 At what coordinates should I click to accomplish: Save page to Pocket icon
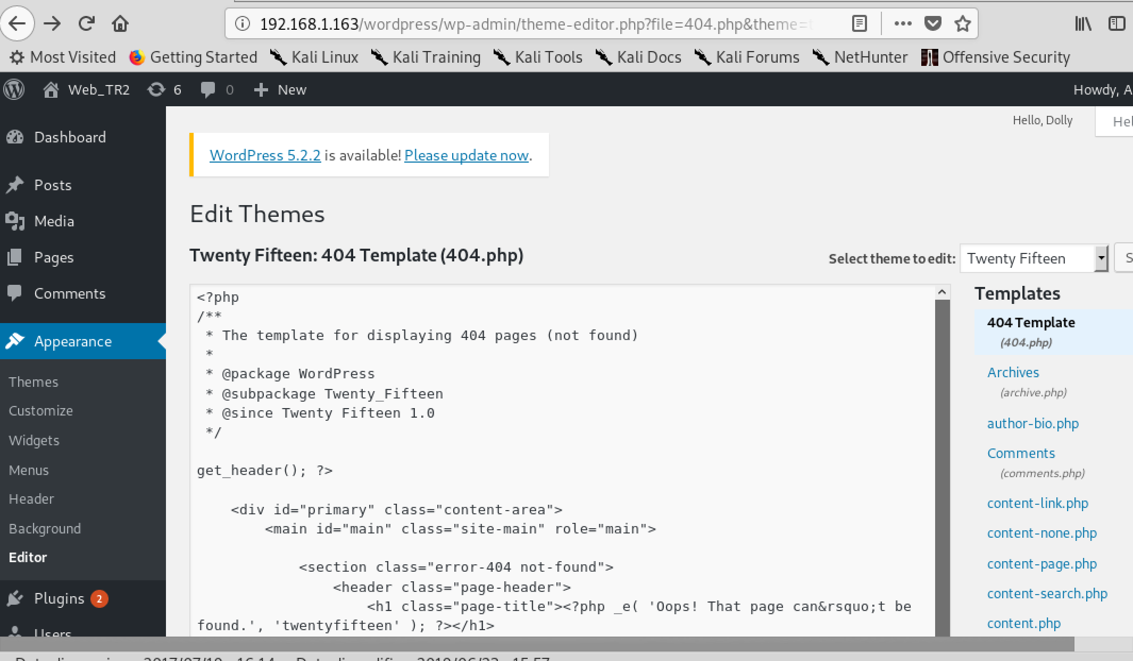pos(932,23)
